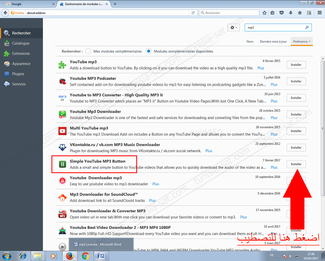Screen dimensions: 325x261
Task: Click Plus link for YouTube mp3
Action: tap(261, 68)
